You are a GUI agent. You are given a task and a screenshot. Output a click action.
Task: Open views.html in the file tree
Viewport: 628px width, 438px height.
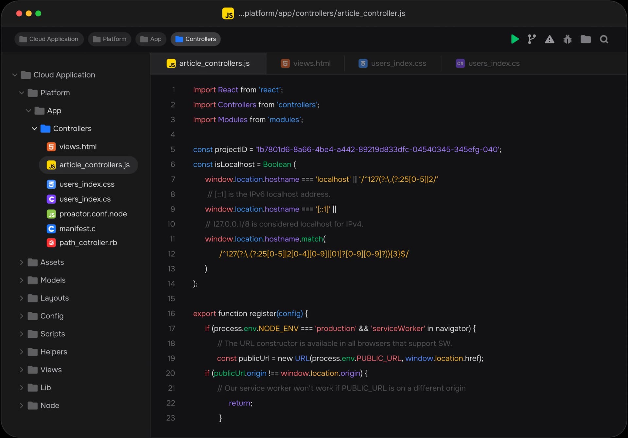tap(78, 147)
